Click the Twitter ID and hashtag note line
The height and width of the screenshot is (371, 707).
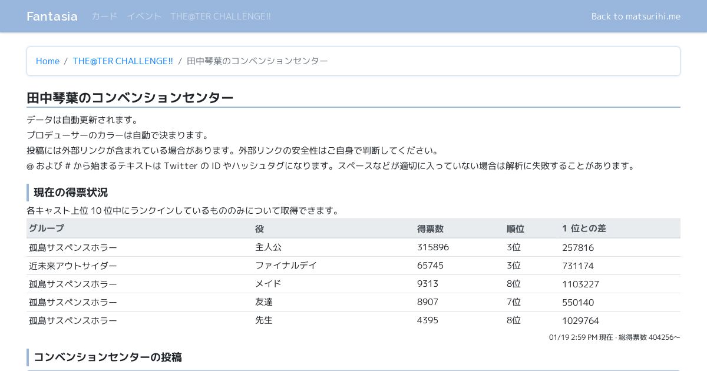coord(332,166)
